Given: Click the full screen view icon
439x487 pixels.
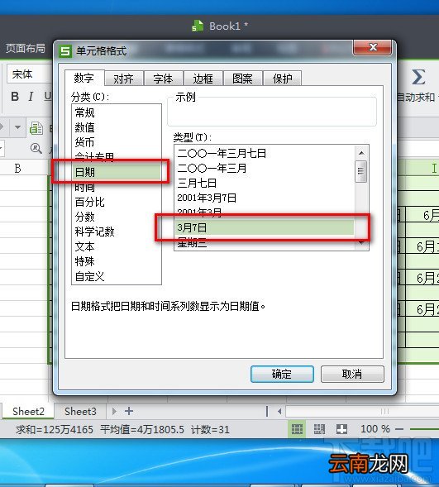Looking at the screenshot, I should [x=341, y=429].
